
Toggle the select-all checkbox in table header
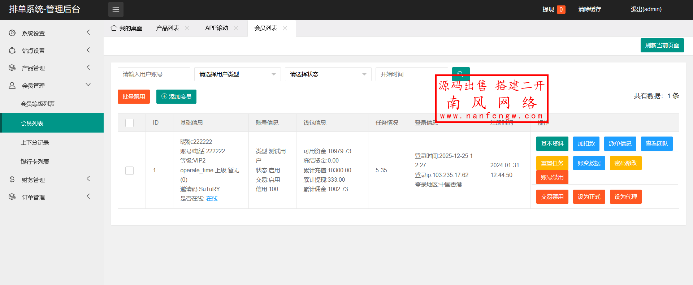pyautogui.click(x=129, y=123)
